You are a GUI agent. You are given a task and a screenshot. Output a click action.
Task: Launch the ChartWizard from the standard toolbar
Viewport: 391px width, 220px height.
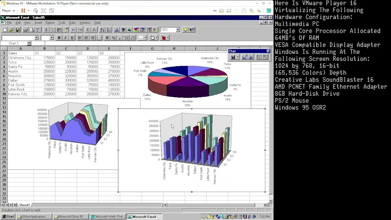tap(117, 30)
